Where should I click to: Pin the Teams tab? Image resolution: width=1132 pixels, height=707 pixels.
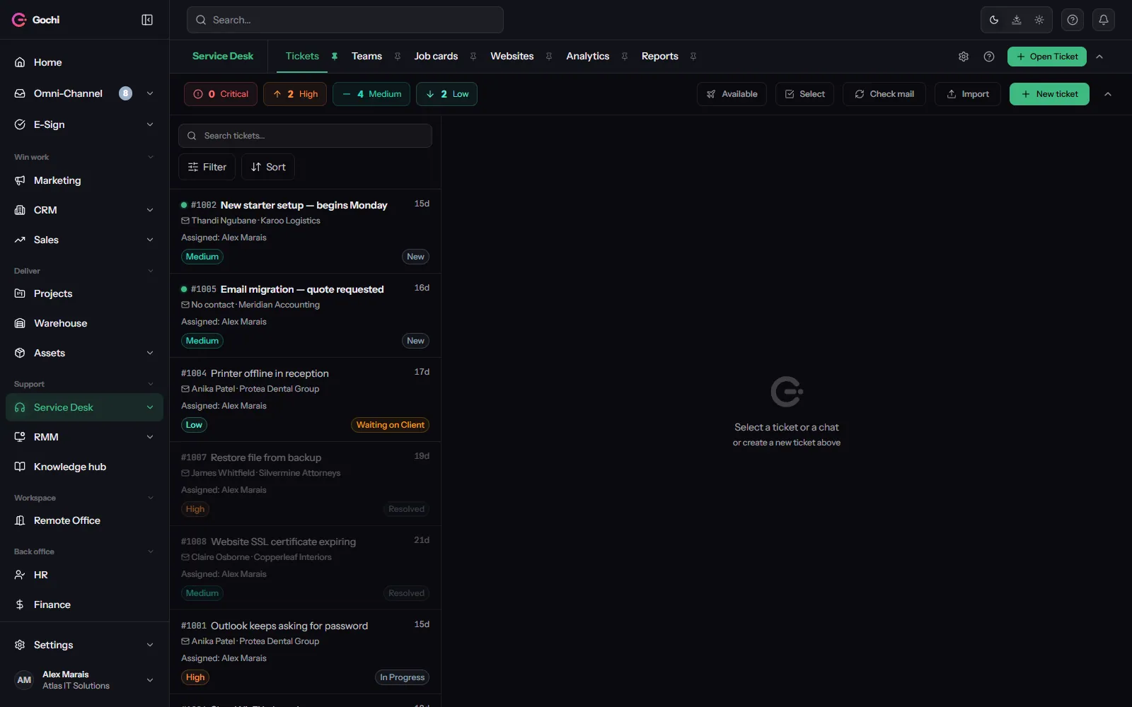click(398, 57)
